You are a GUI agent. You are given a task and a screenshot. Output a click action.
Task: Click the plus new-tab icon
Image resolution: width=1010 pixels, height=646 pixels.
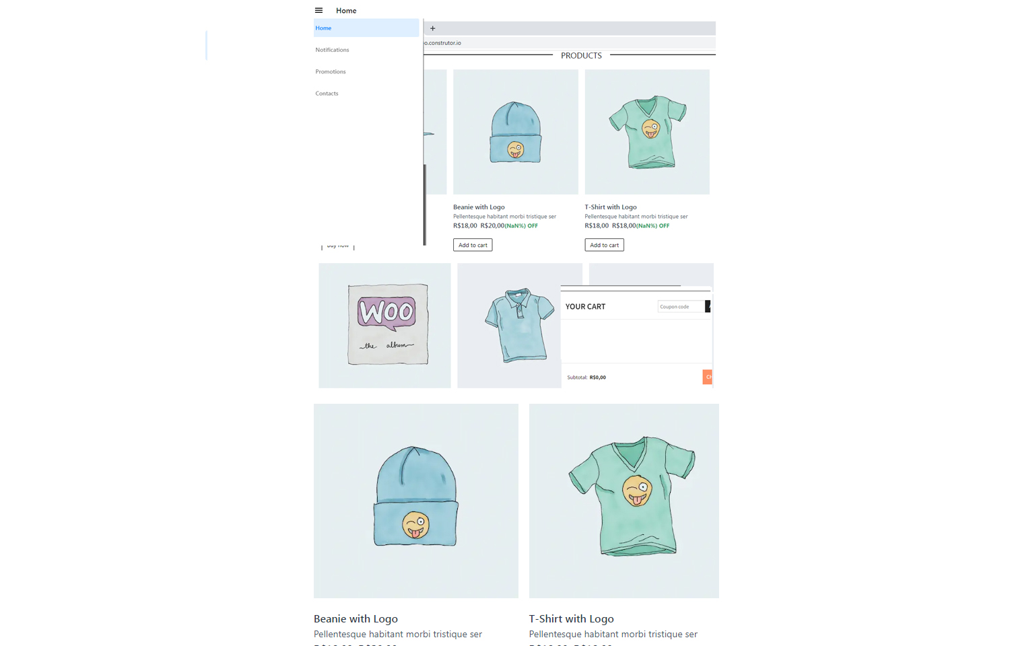coord(432,28)
